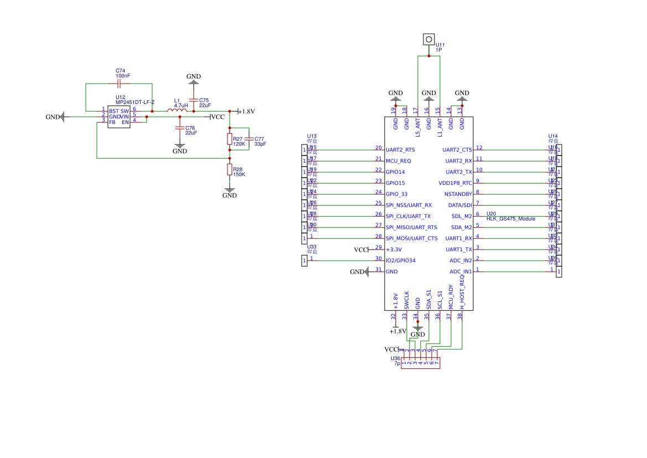Click the GND symbol left of U12
The image size is (647, 458).
55,117
